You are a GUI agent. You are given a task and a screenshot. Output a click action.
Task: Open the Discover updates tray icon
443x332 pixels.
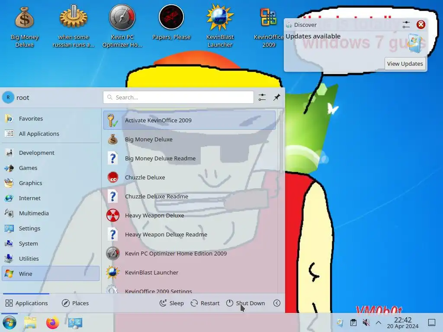pyautogui.click(x=340, y=322)
